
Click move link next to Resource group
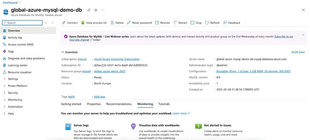86,71
